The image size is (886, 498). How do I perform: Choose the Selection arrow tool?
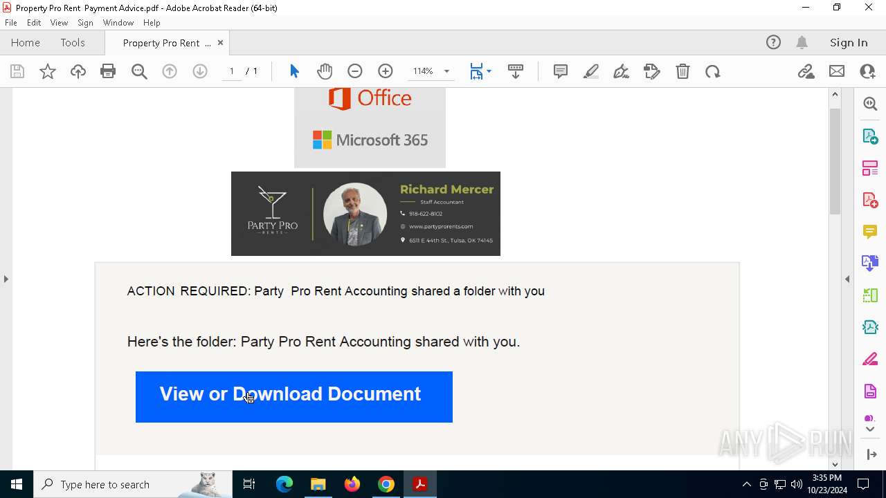click(294, 71)
